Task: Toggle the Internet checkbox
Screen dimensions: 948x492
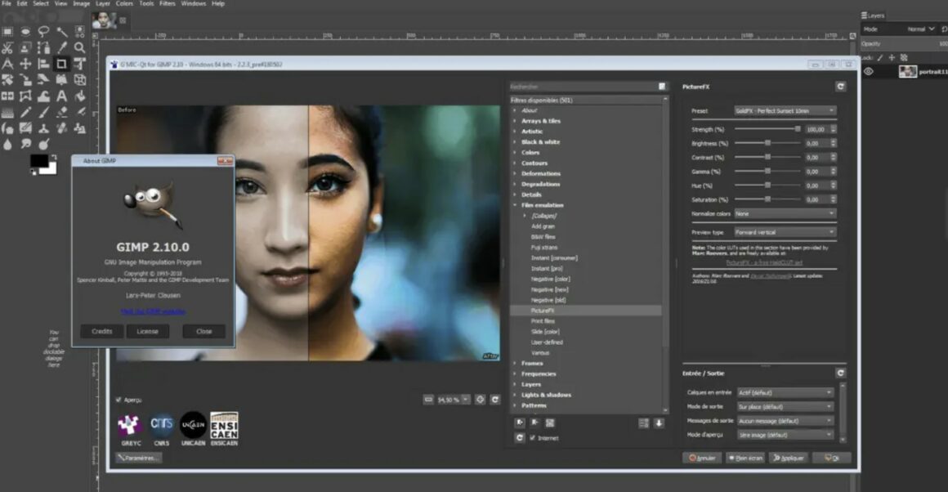Action: click(x=533, y=437)
